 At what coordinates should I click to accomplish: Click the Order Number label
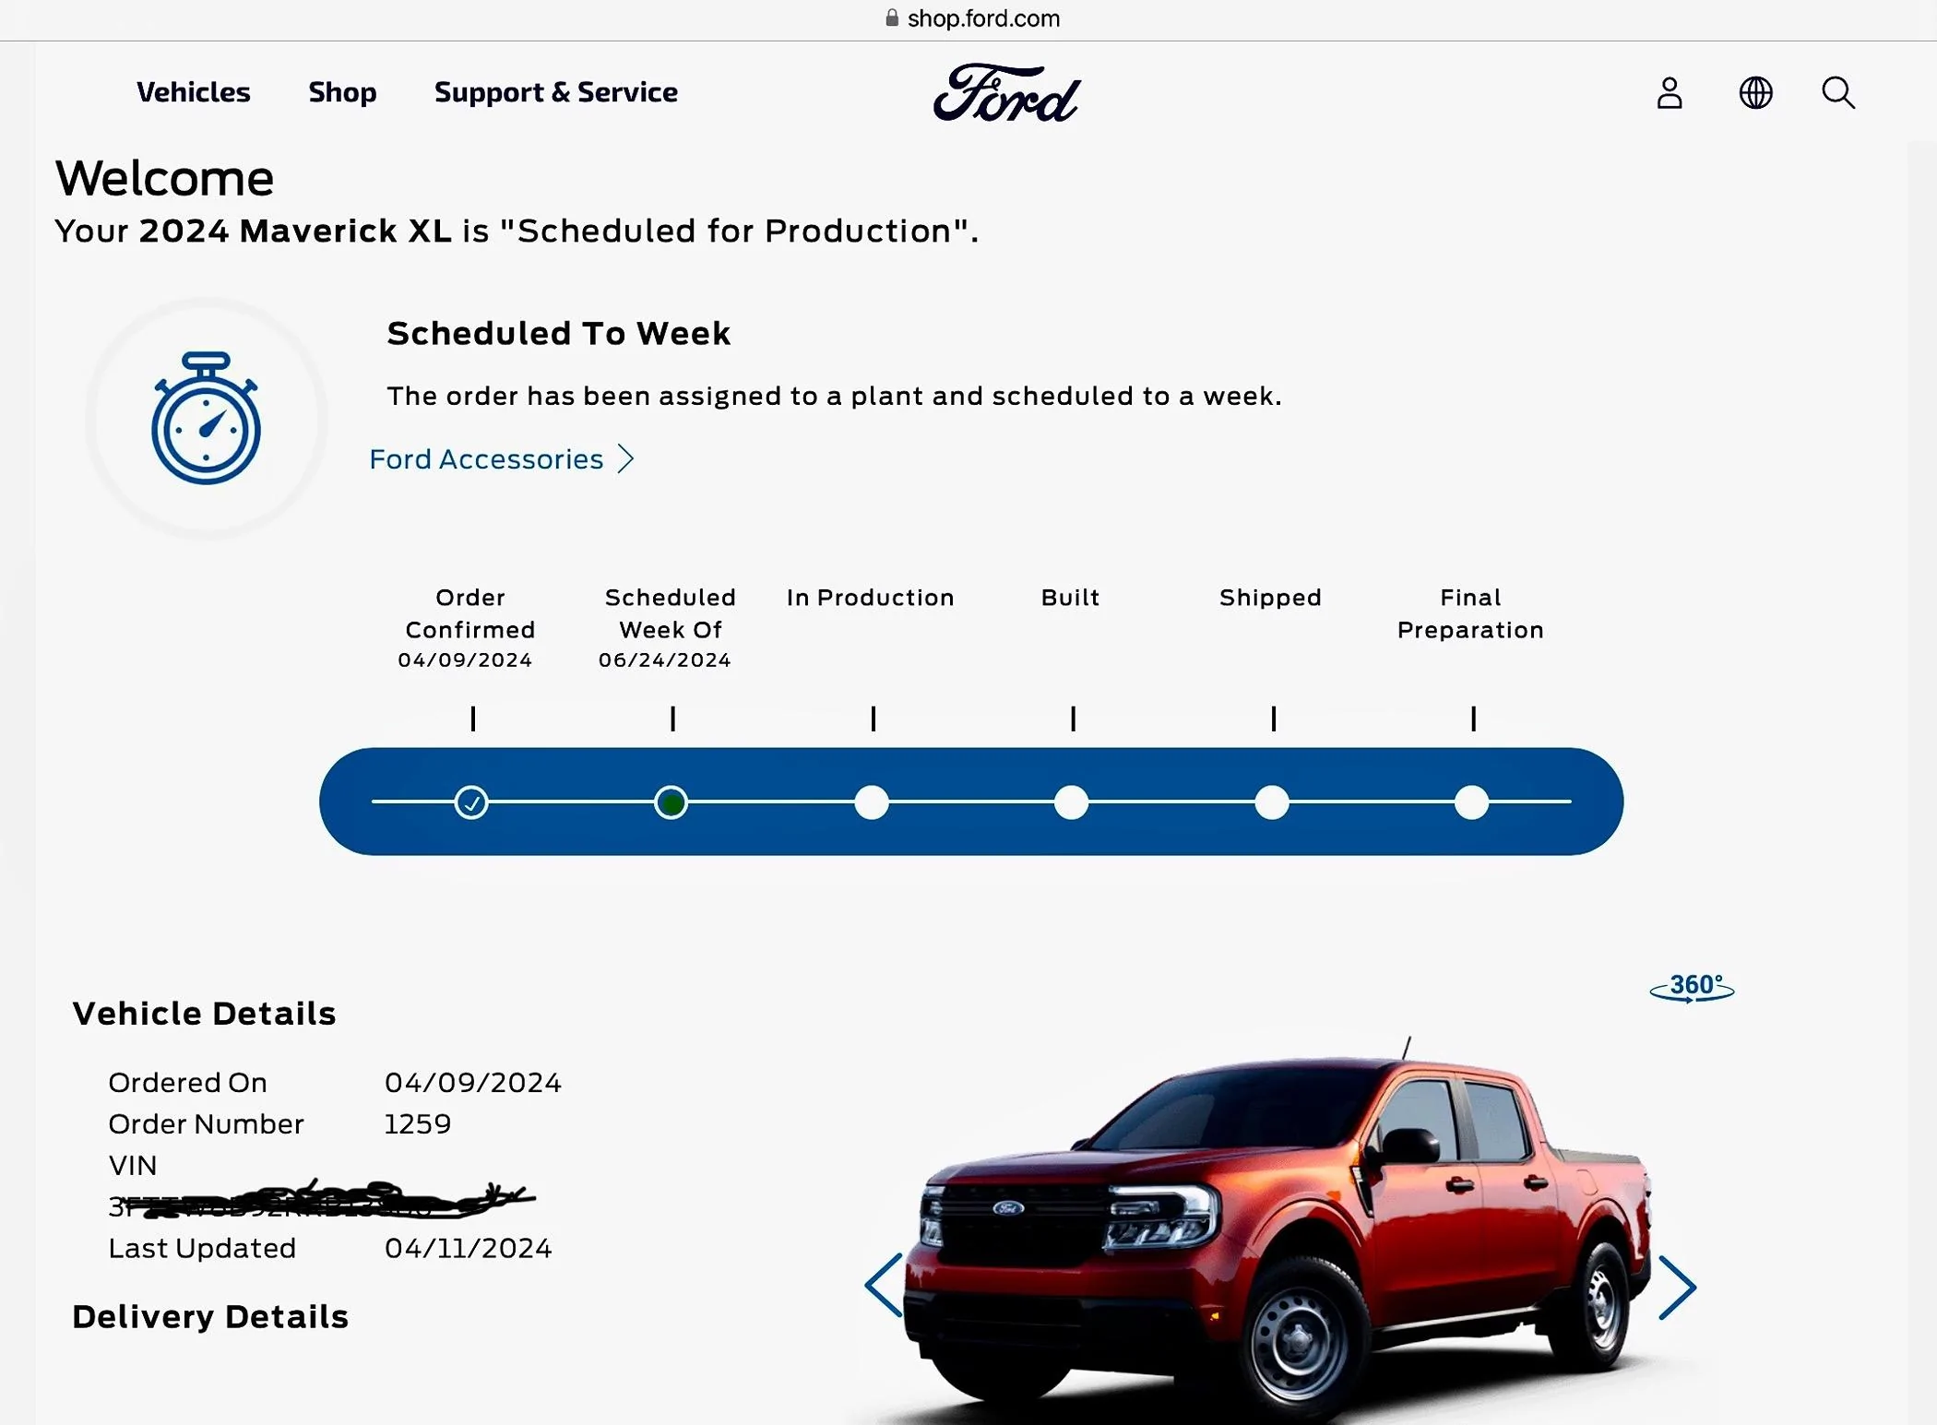[x=207, y=1123]
